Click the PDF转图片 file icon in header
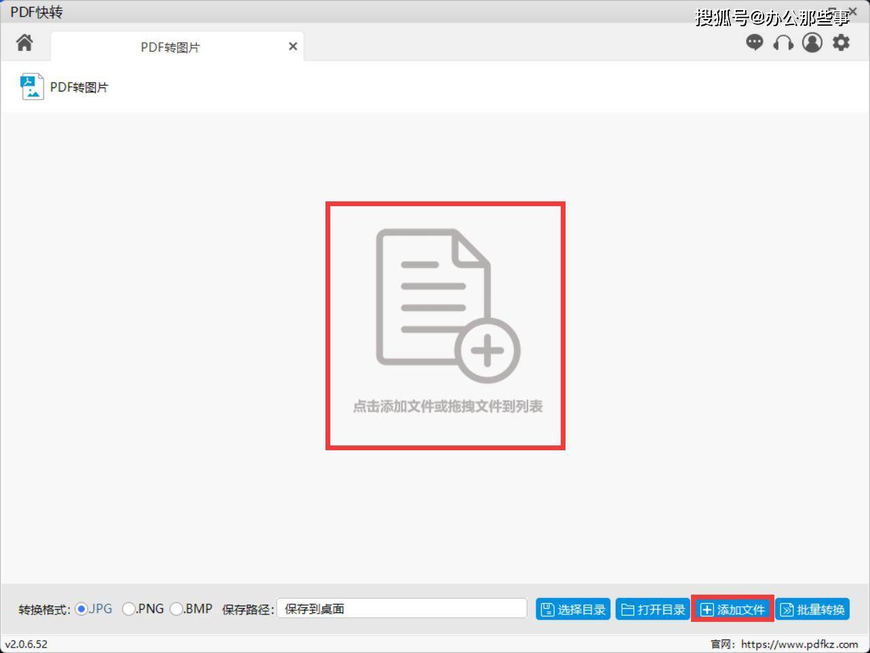Image resolution: width=870 pixels, height=653 pixels. click(x=32, y=87)
